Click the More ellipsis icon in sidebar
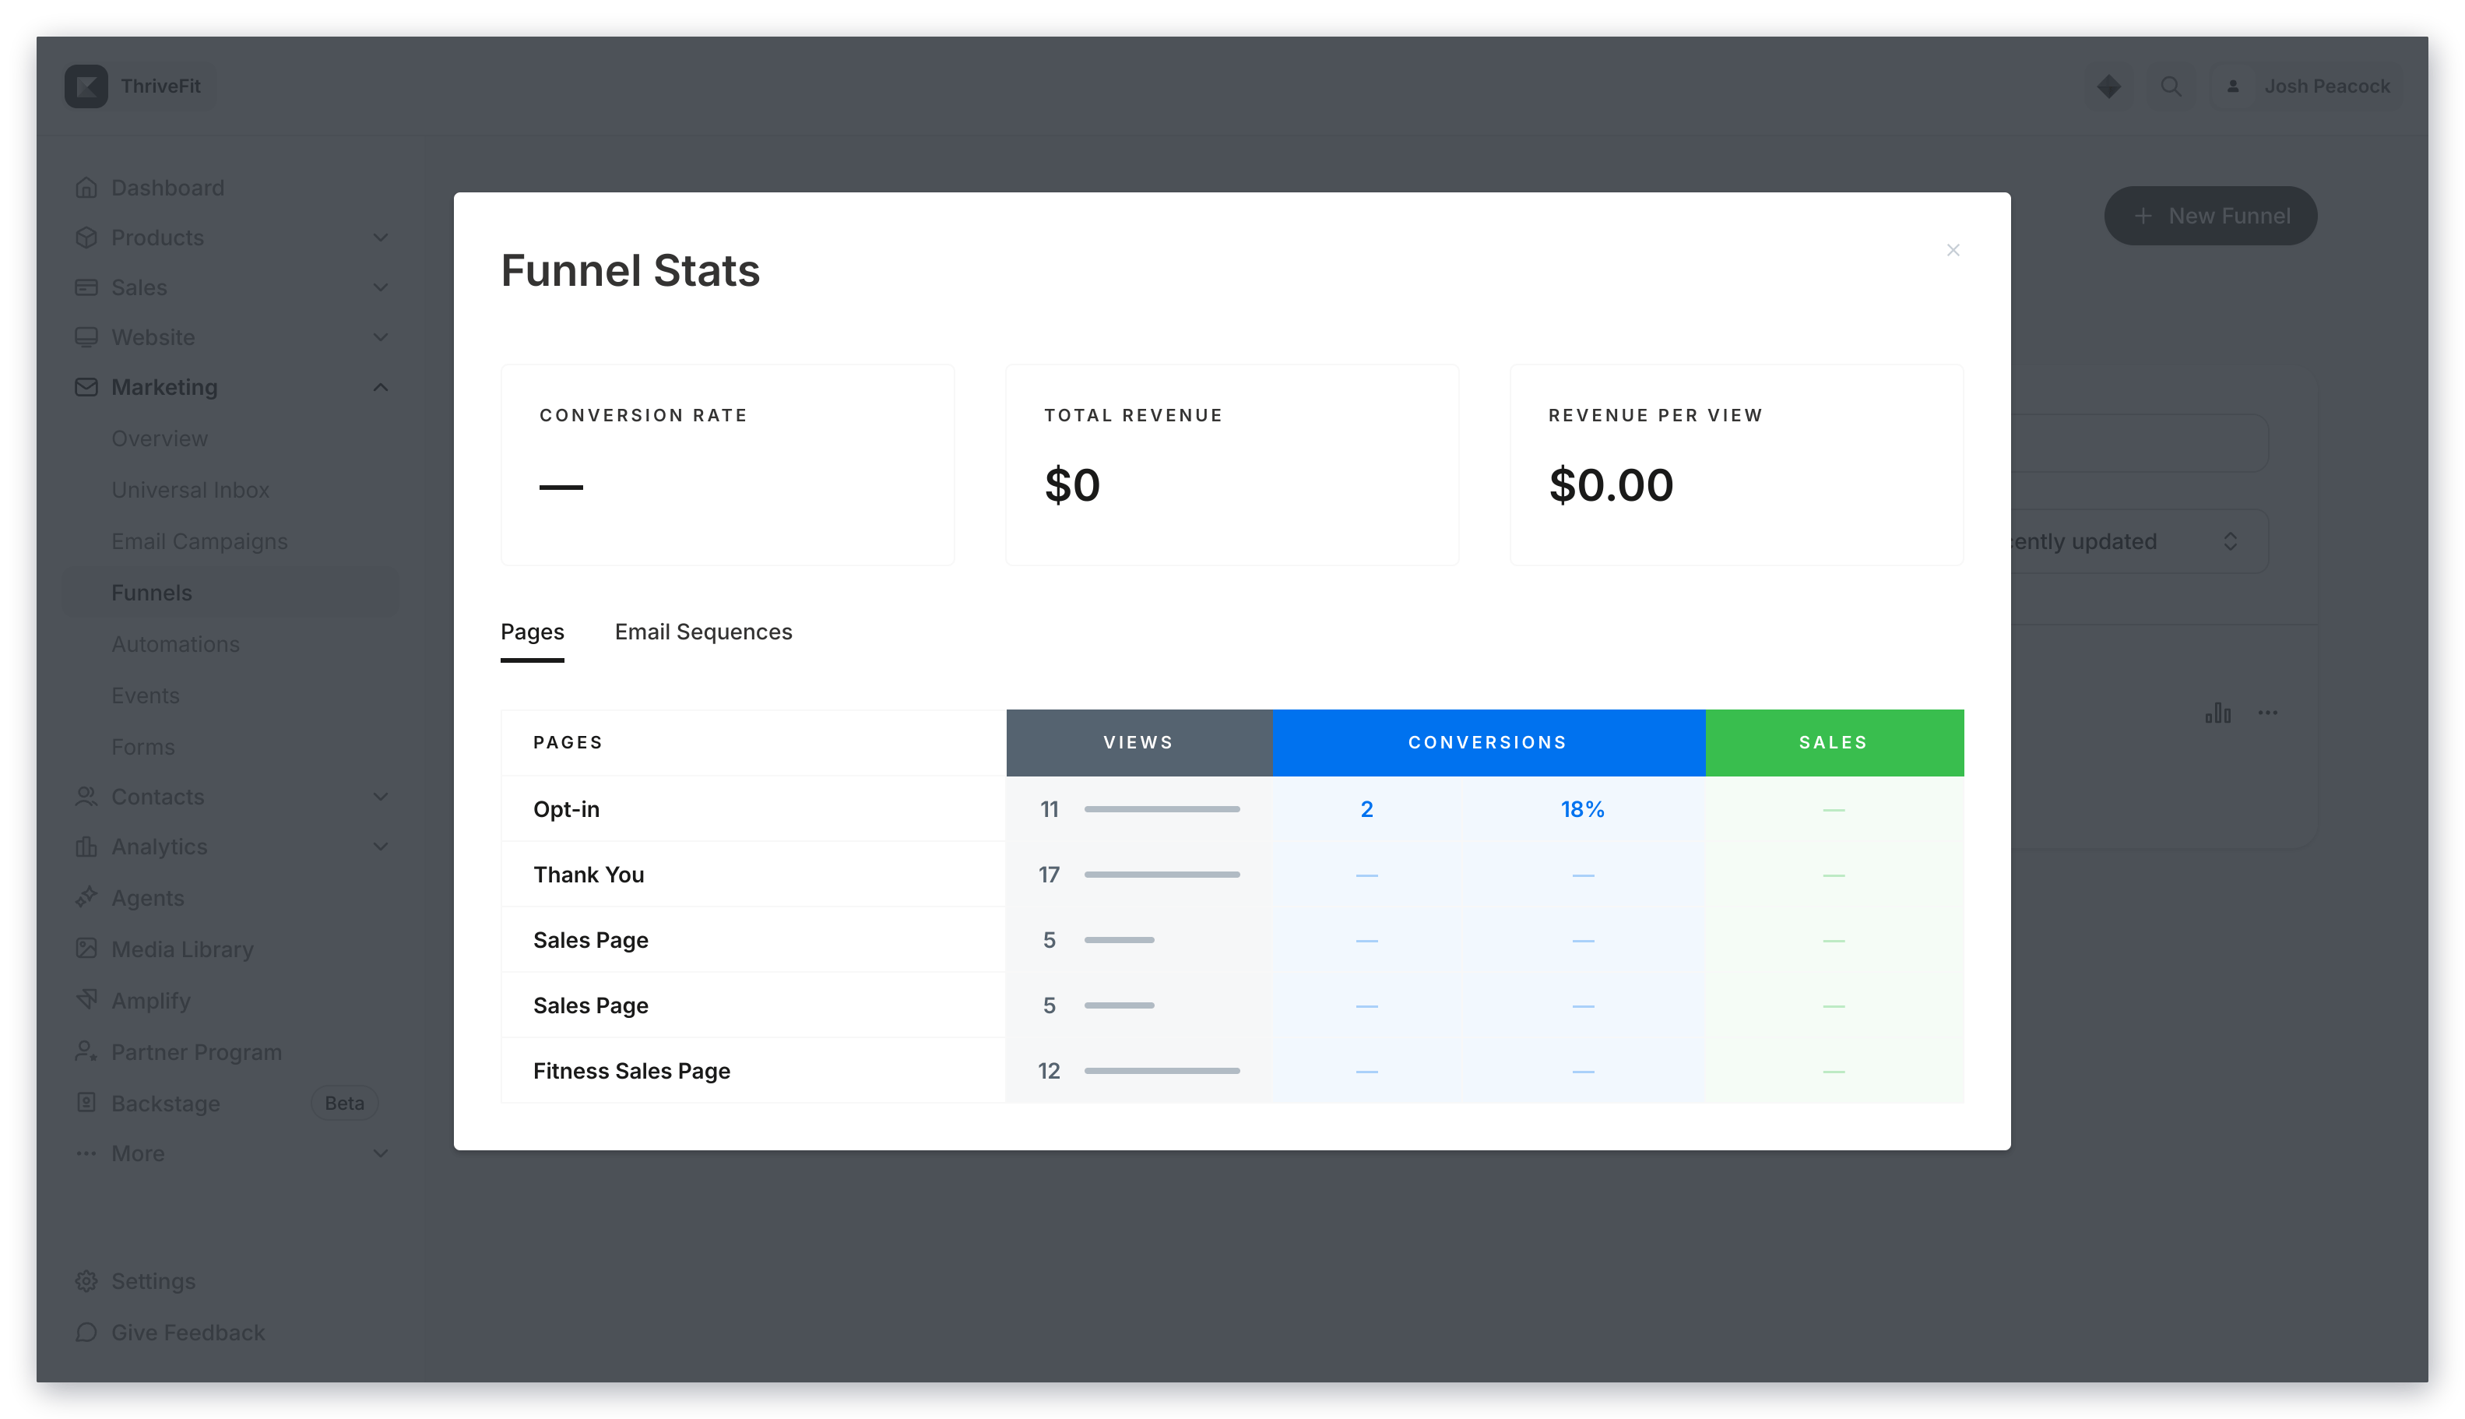Viewport: 2465px width, 1419px height. pyautogui.click(x=86, y=1153)
